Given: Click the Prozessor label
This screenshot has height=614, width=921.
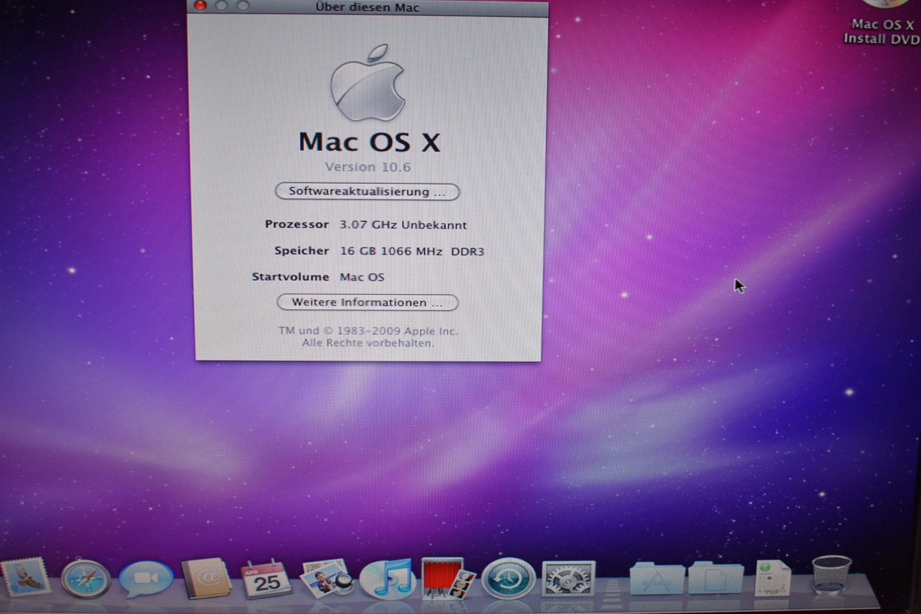Looking at the screenshot, I should (297, 225).
